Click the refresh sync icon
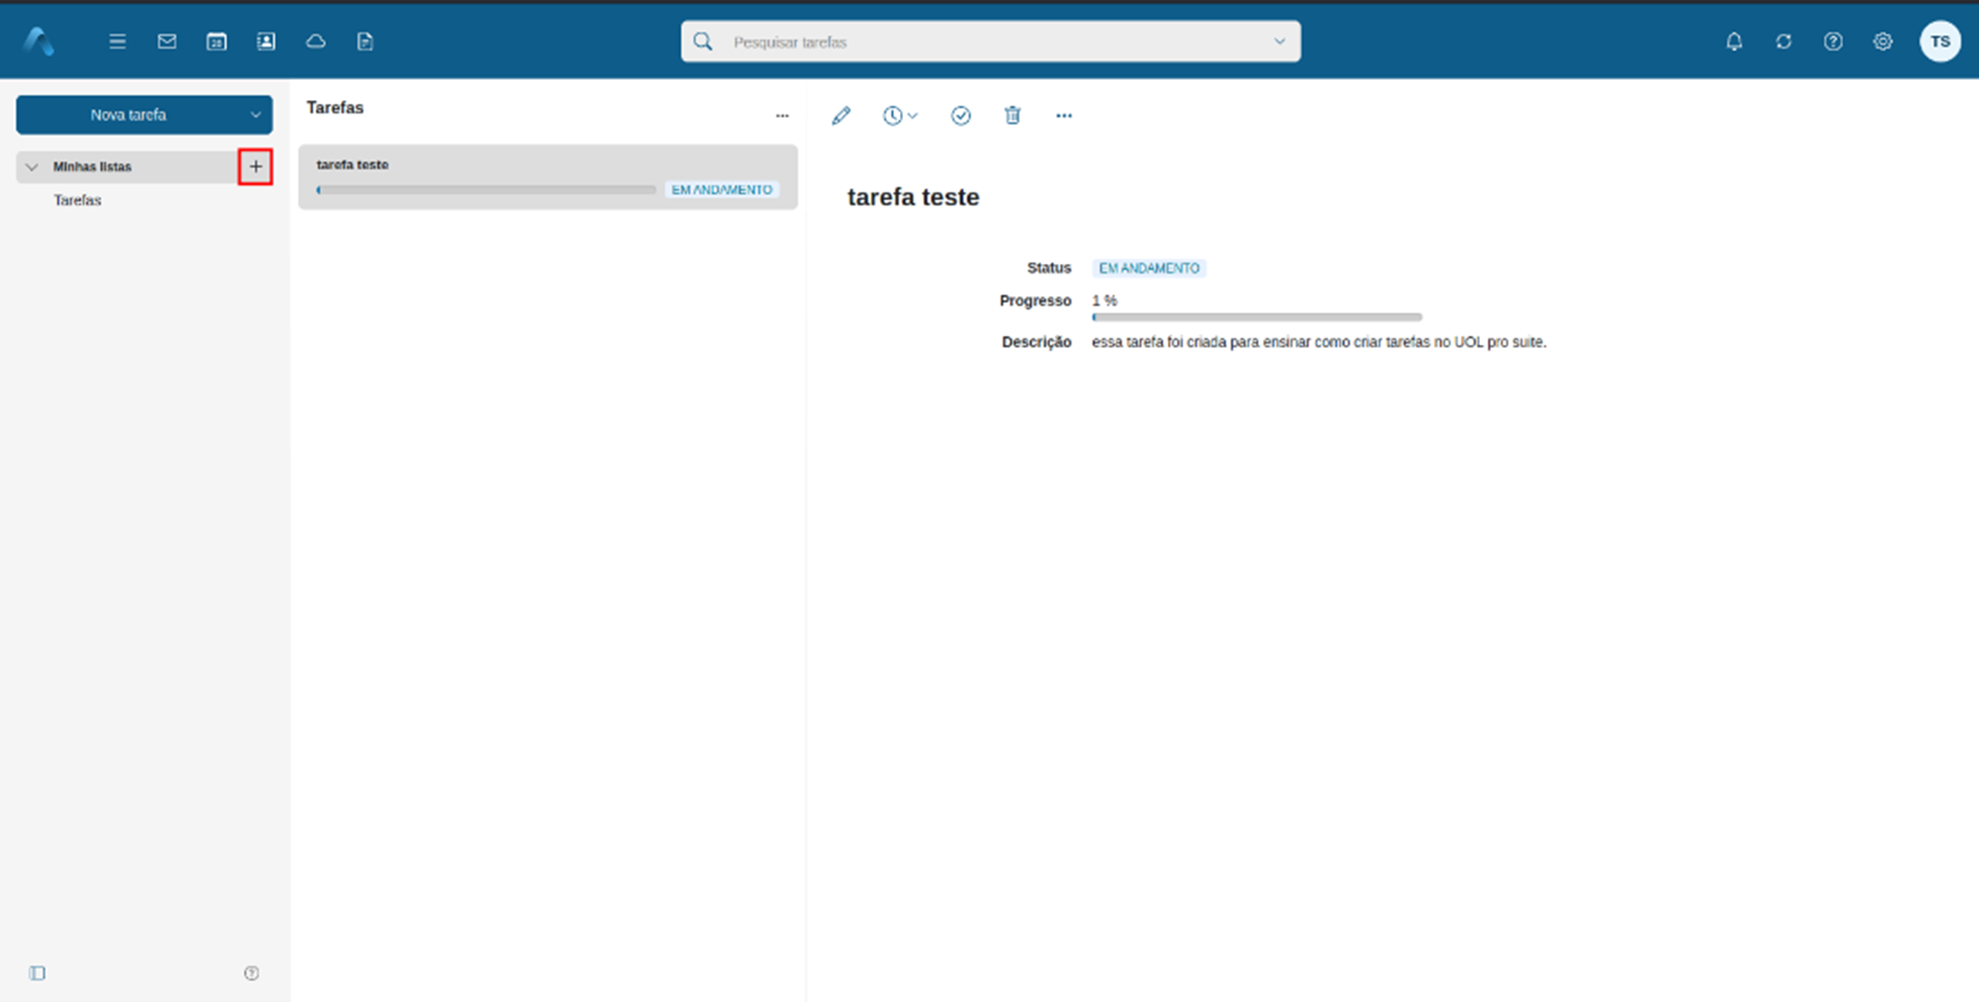The width and height of the screenshot is (1979, 1002). coord(1784,41)
